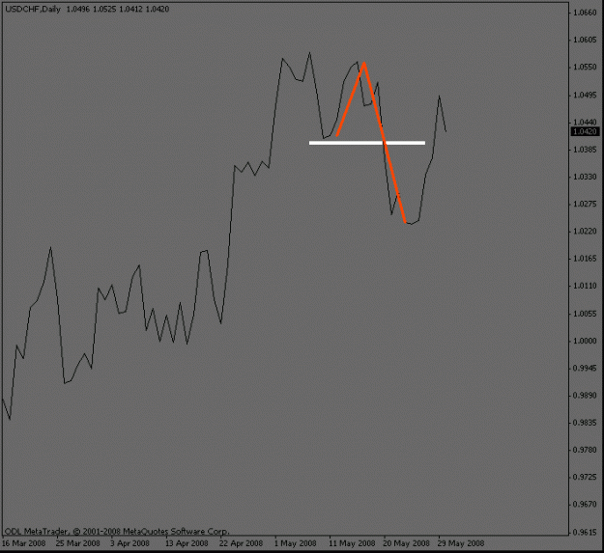Click the 3 Apr 2008 date label
This screenshot has width=604, height=553.
[x=129, y=543]
